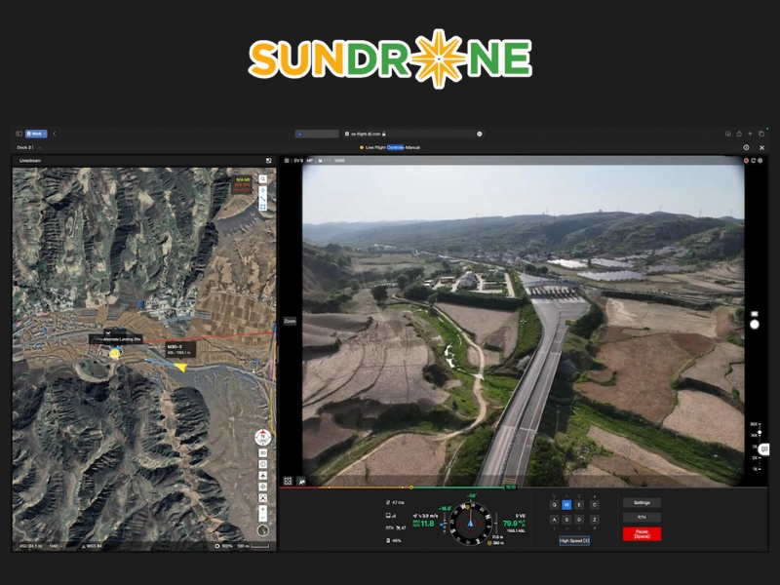
Task: Click the photo/video mode switch icon
Action: point(755,314)
